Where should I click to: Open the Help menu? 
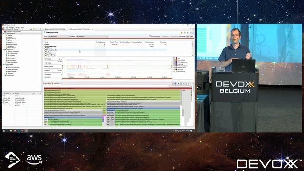click(x=22, y=27)
